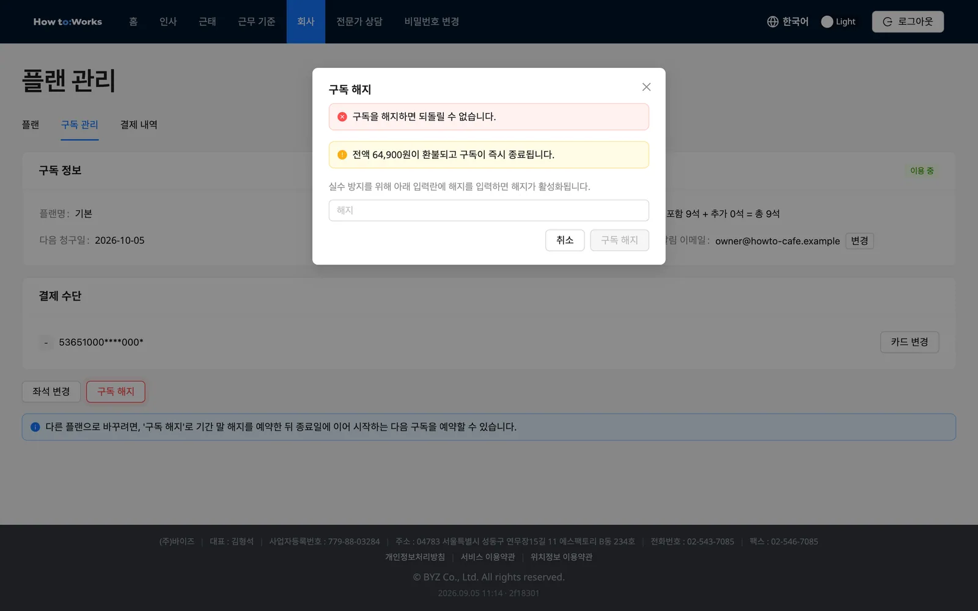The width and height of the screenshot is (978, 611).
Task: Click the 구독 정보 section title
Action: pyautogui.click(x=60, y=170)
